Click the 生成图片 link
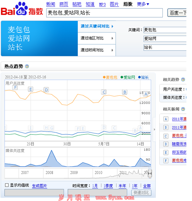This screenshot has width=192, height=201. (39, 186)
